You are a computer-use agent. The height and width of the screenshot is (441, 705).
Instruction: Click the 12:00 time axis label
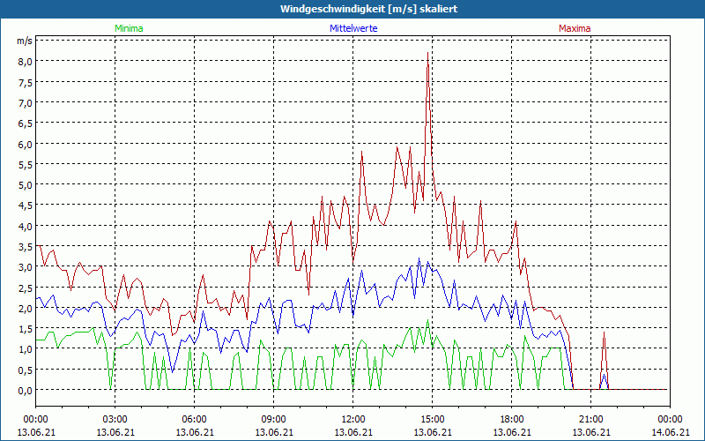pyautogui.click(x=353, y=420)
